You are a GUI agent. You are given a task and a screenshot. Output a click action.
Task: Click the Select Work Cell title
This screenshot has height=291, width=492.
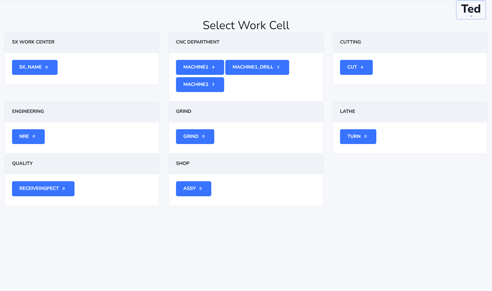[246, 25]
